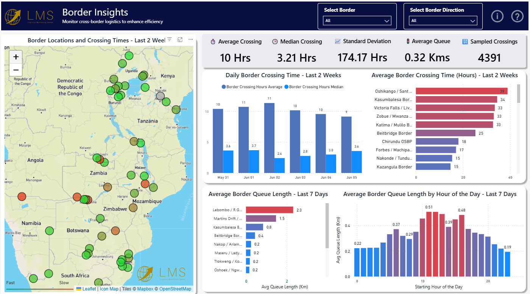Expand the Select Border dropdown
Screen dimensions: 530x294
357,21
